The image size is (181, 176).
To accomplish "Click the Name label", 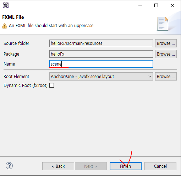I will [x=9, y=64].
